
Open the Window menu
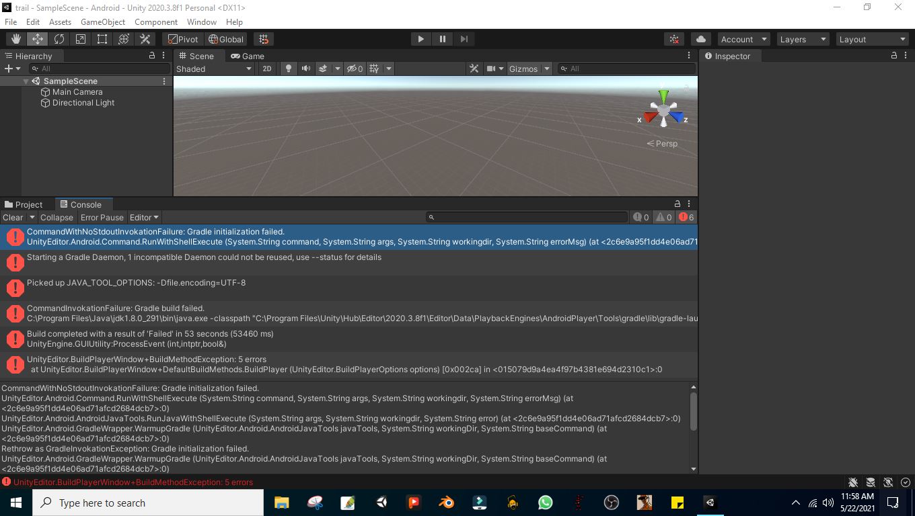[202, 22]
